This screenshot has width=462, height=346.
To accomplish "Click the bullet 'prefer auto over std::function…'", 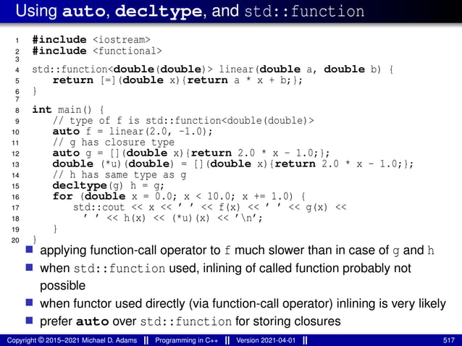I will [x=190, y=321].
